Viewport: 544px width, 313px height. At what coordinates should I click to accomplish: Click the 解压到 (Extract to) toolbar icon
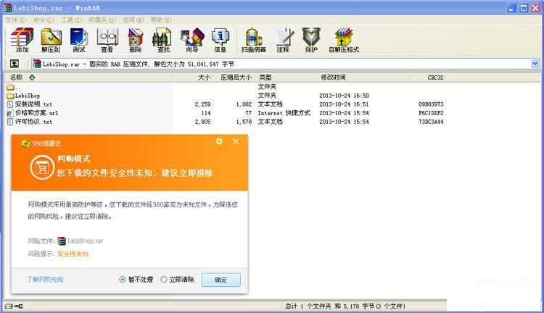coord(51,40)
